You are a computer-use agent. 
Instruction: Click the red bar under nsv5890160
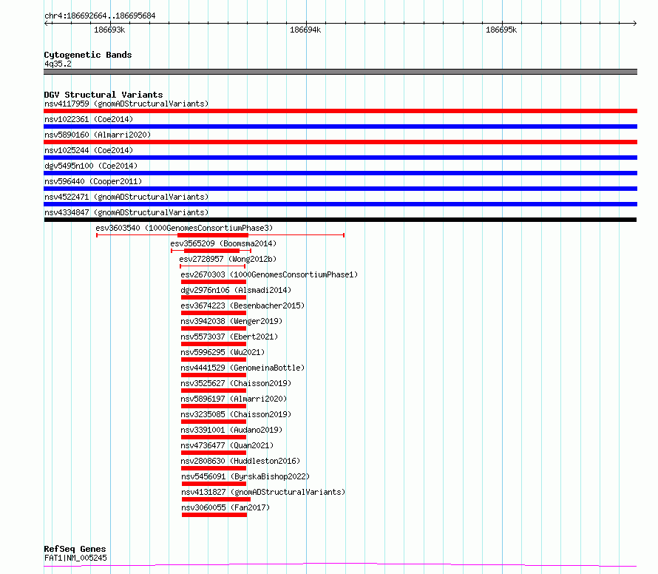pyautogui.click(x=340, y=142)
